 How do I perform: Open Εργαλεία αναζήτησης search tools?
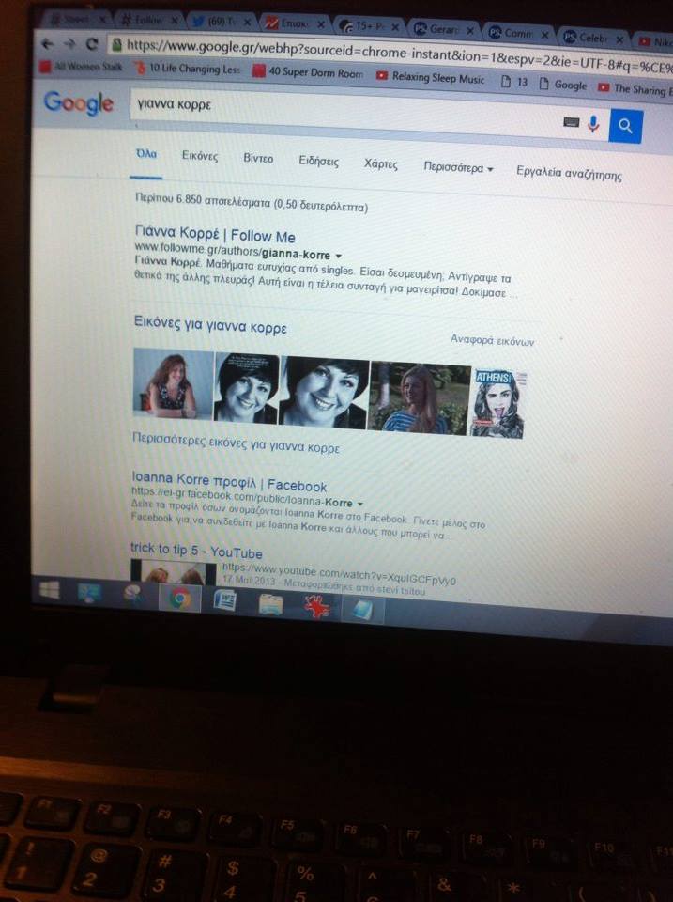click(x=569, y=173)
